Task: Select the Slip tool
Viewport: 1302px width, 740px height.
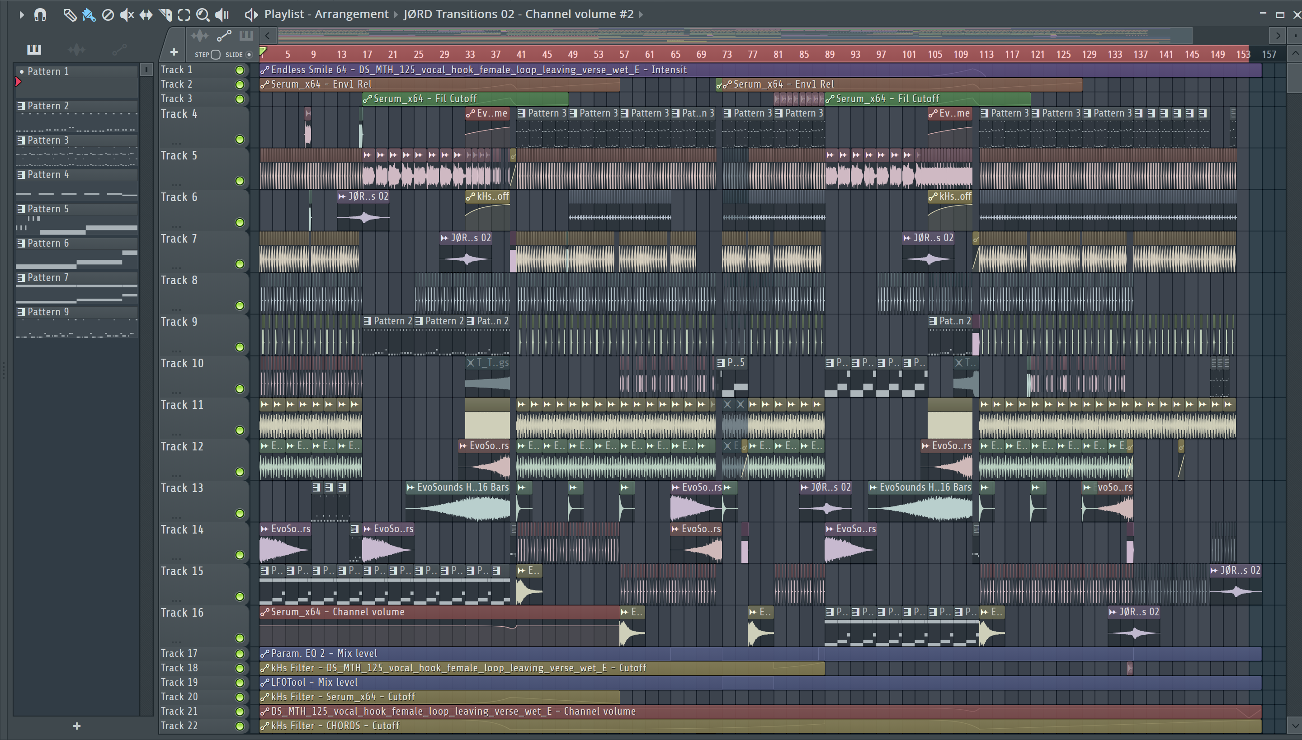Action: pos(146,15)
